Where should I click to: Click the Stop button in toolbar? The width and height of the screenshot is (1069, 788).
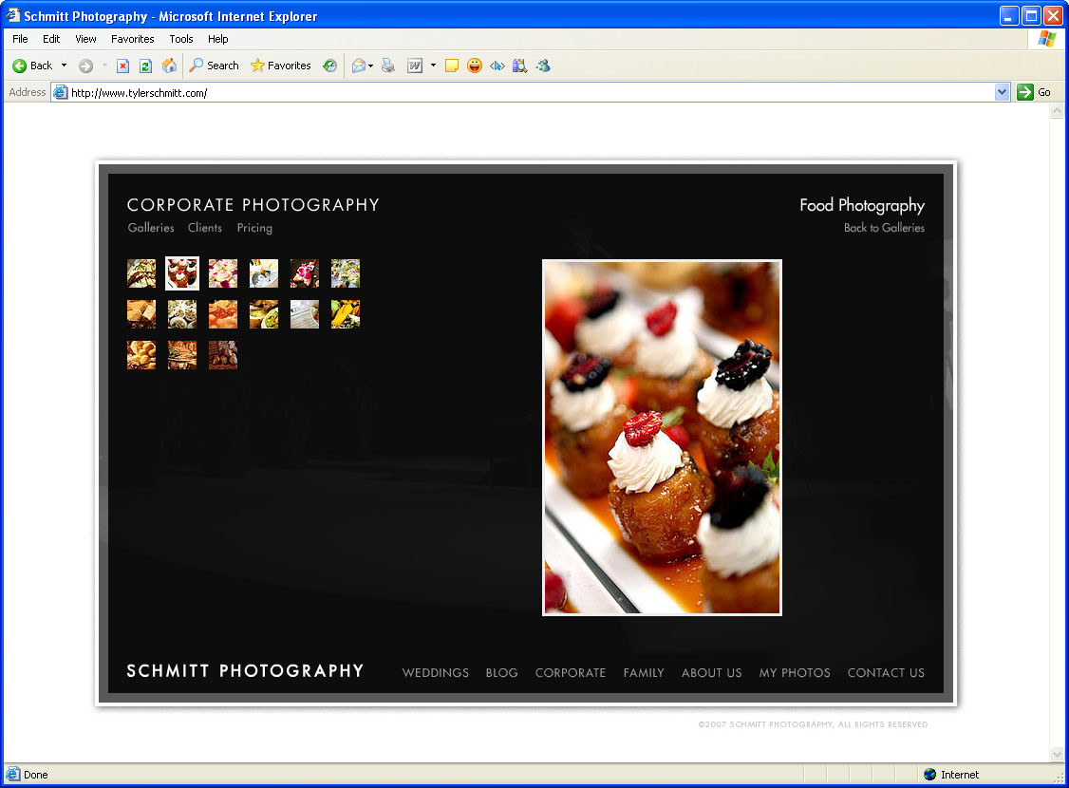point(122,66)
